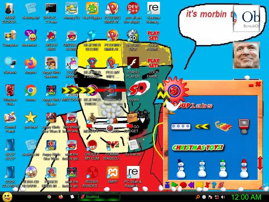Select the BEEP BEEP desktop icon
269x202 pixels.
click(x=10, y=150)
